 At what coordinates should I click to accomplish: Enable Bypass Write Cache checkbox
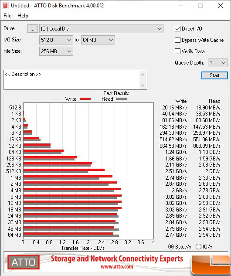pos(177,40)
